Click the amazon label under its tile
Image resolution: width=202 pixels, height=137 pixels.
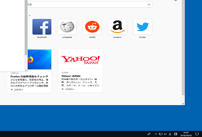tap(117, 37)
